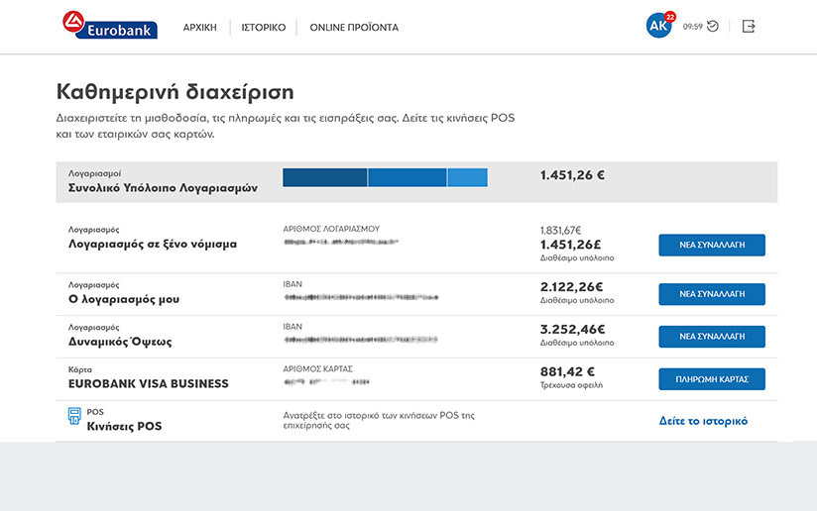Click the light blue balance bar segment
This screenshot has width=817, height=511.
click(x=467, y=177)
